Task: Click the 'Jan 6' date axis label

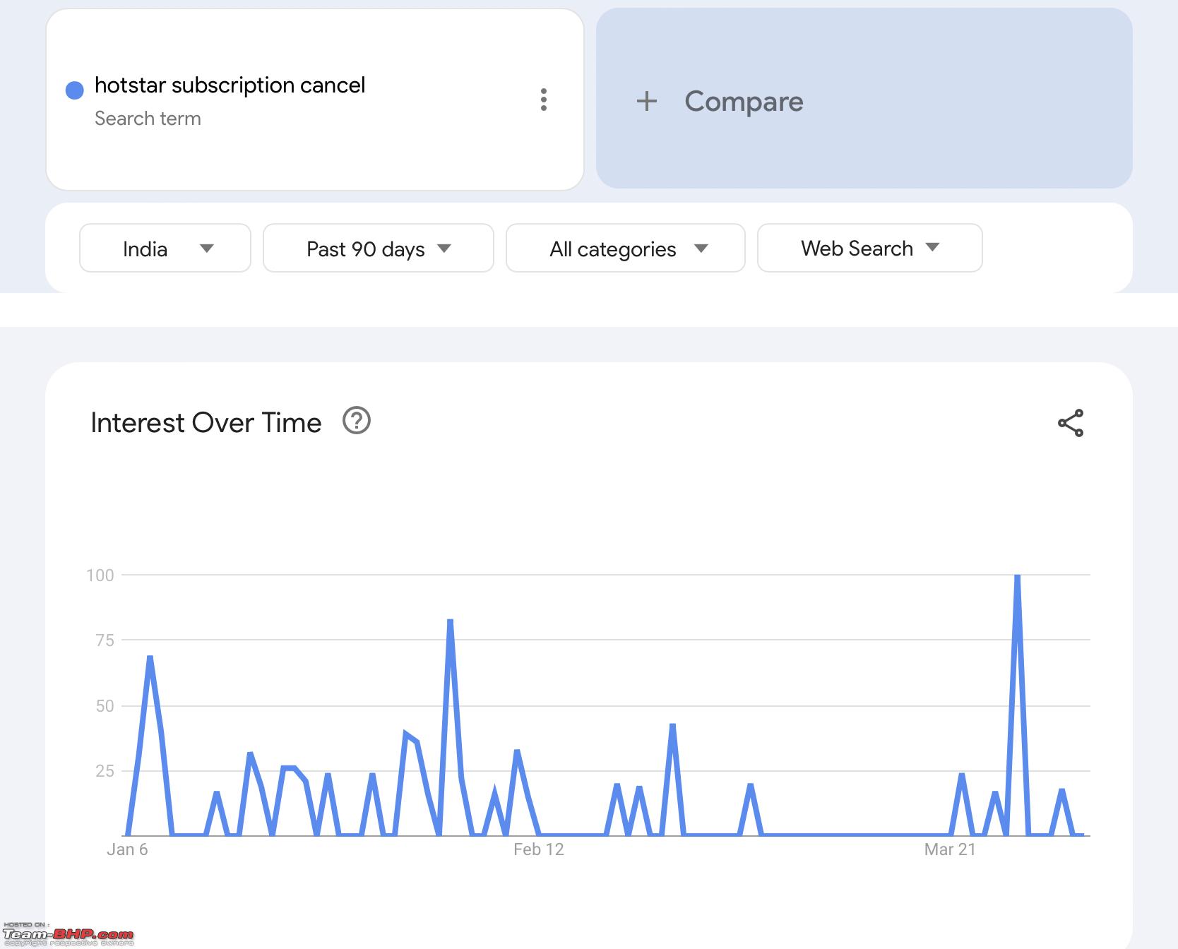Action: click(x=127, y=849)
